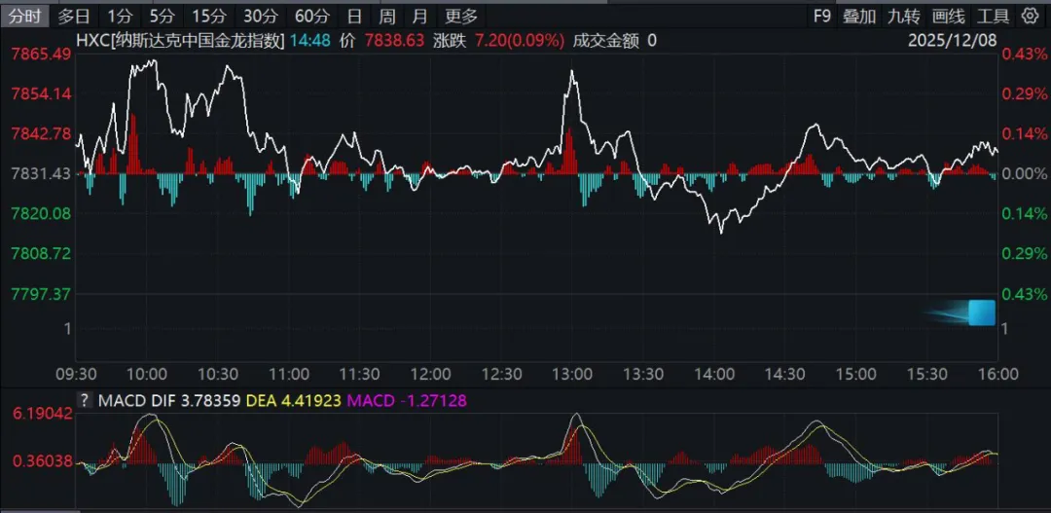Switch to 30分 chart period

coord(260,16)
